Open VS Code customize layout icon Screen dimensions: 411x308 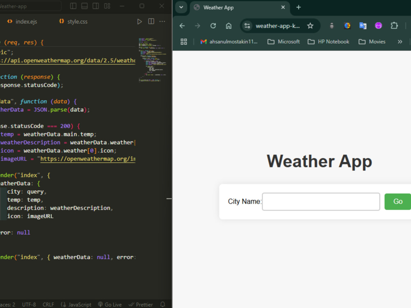pos(107,6)
